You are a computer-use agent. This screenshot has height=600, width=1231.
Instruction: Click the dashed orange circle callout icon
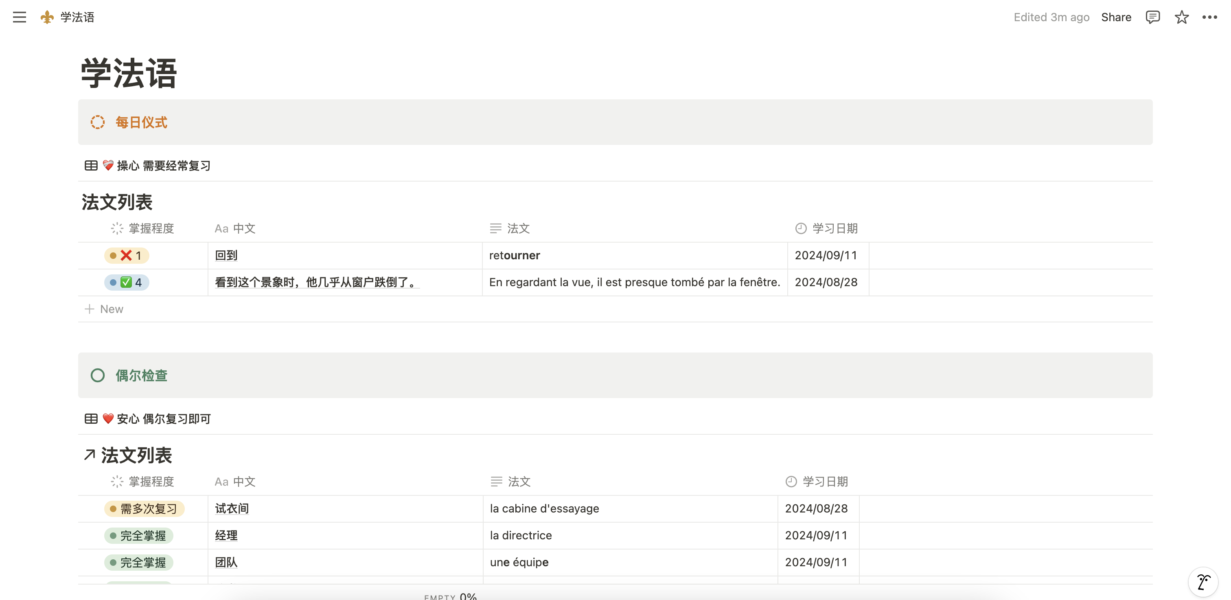(x=97, y=122)
